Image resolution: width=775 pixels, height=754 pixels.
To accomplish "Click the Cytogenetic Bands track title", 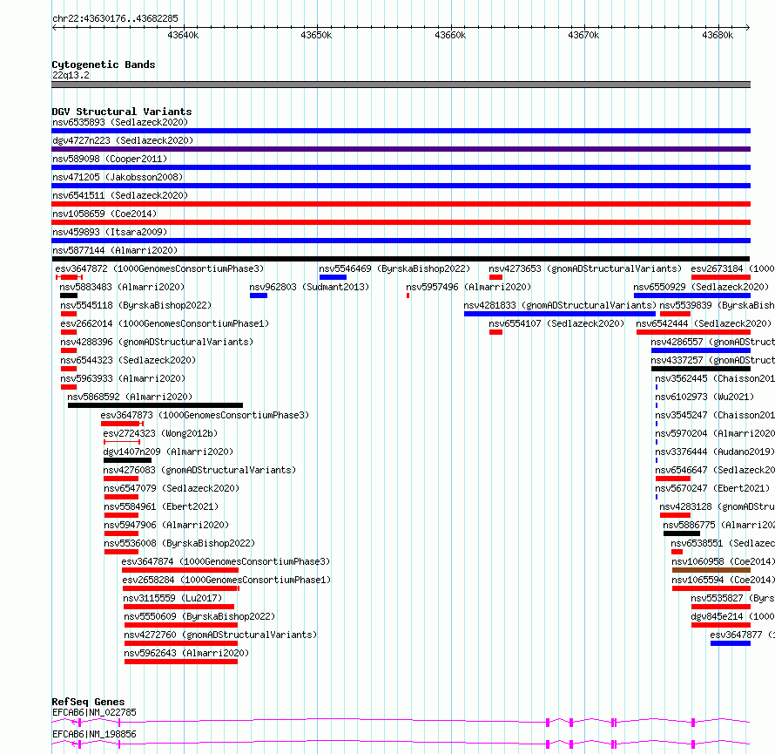I will (104, 65).
